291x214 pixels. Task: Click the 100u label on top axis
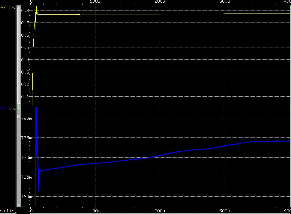coord(95,2)
